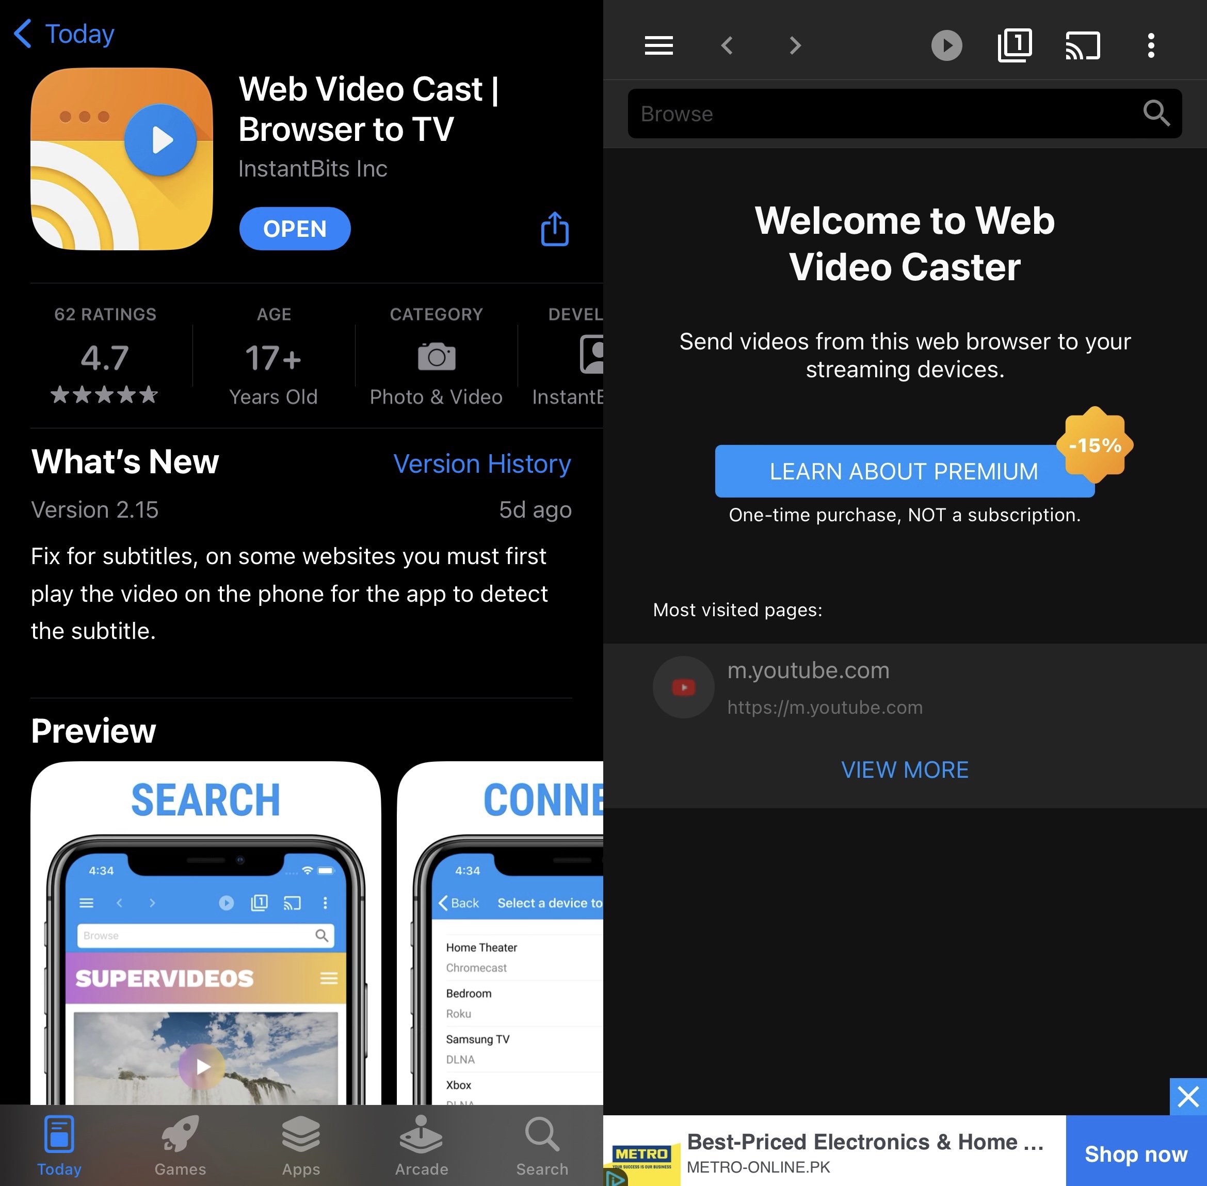Click the hamburger menu icon top-left
The image size is (1207, 1186).
point(661,44)
